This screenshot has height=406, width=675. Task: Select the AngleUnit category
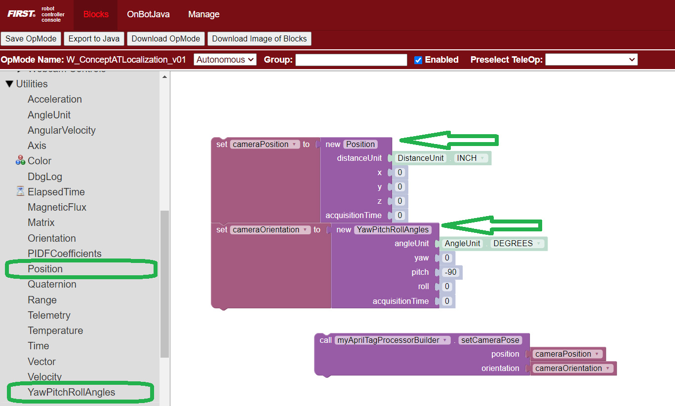pos(49,115)
